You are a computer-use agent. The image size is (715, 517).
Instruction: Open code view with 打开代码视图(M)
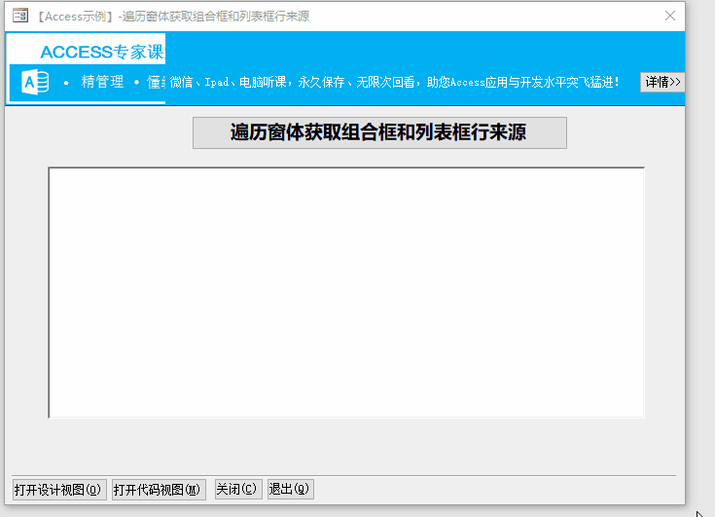click(159, 490)
